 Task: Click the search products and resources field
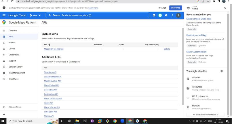(97, 15)
